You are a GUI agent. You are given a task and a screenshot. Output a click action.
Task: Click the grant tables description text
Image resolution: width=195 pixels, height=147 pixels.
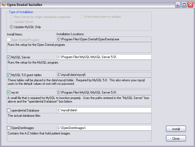[x=76, y=82]
